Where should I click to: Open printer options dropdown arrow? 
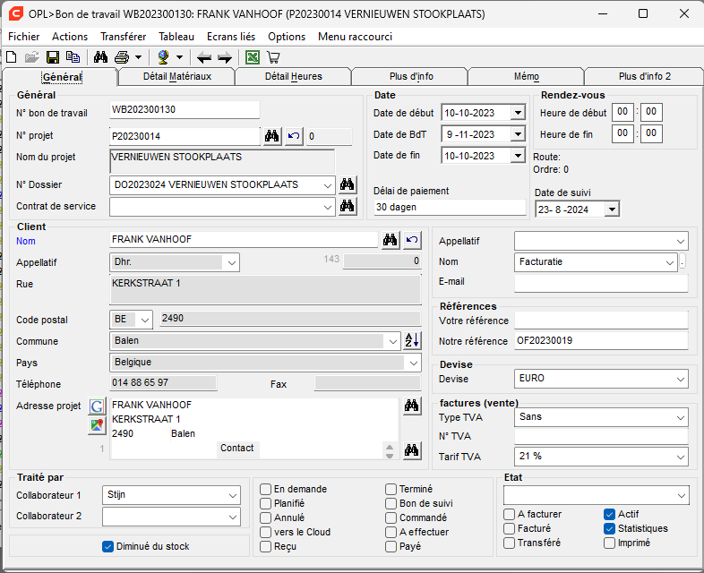[x=138, y=57]
